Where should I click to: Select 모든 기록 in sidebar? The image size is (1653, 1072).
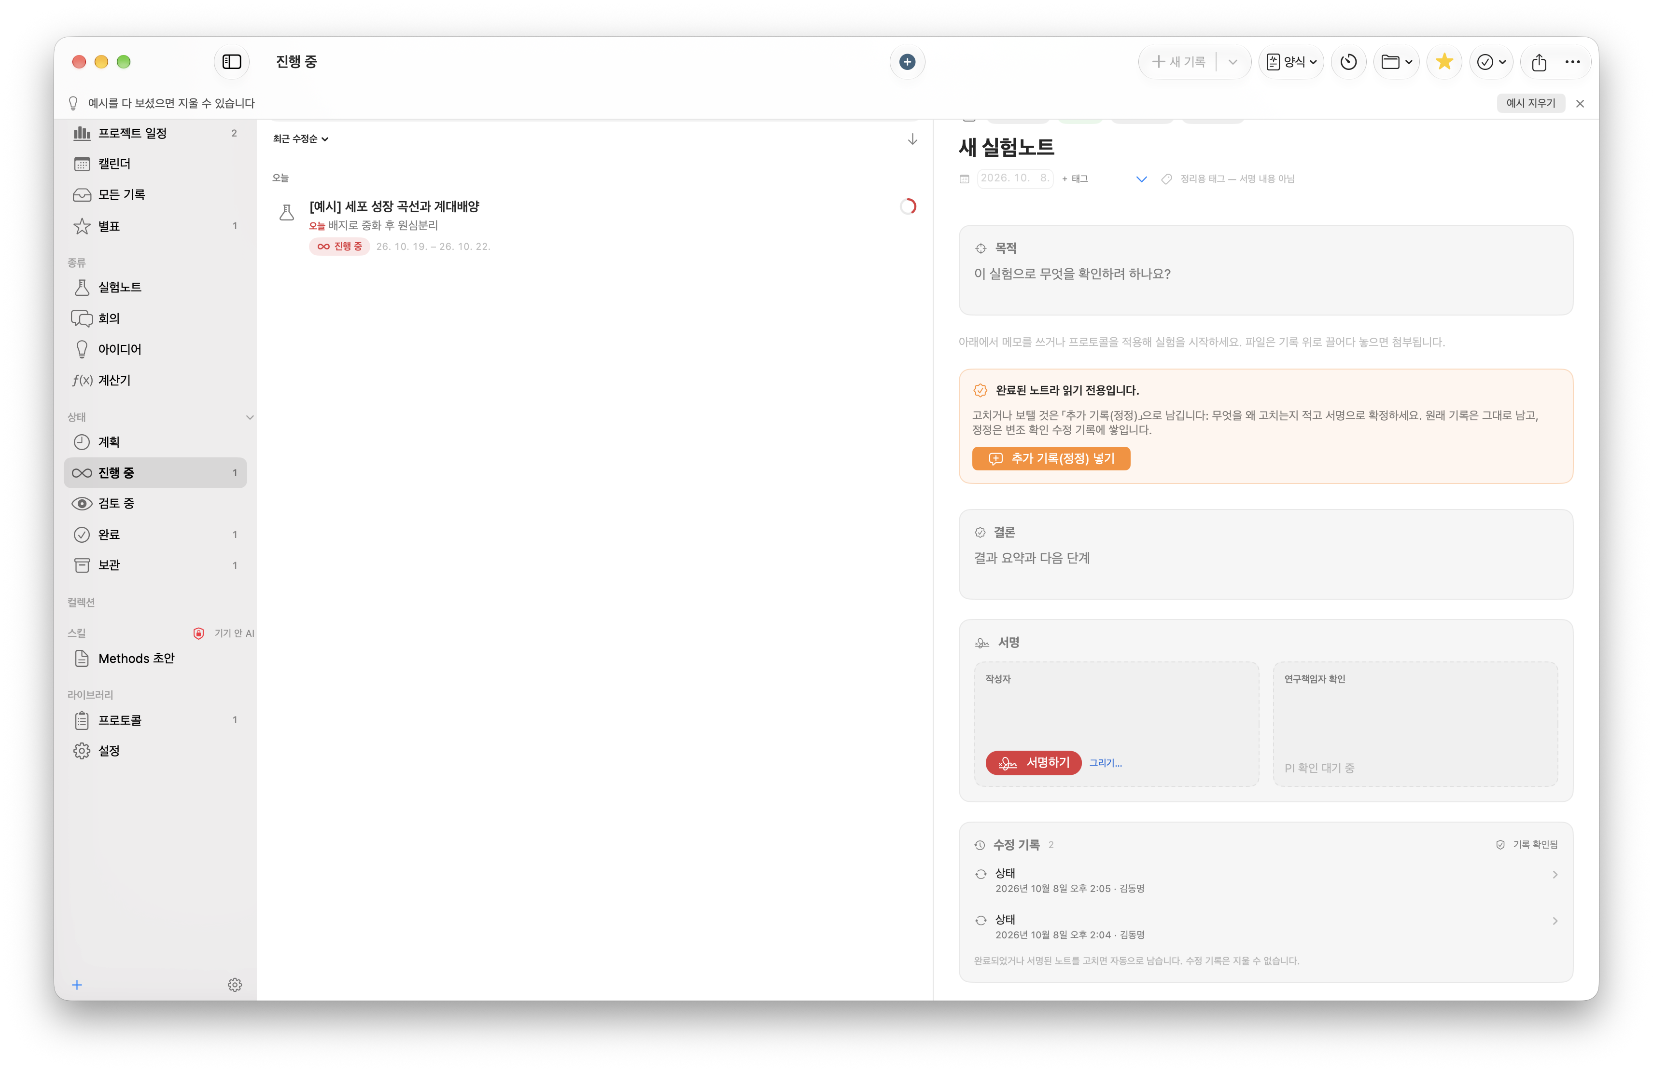[155, 194]
